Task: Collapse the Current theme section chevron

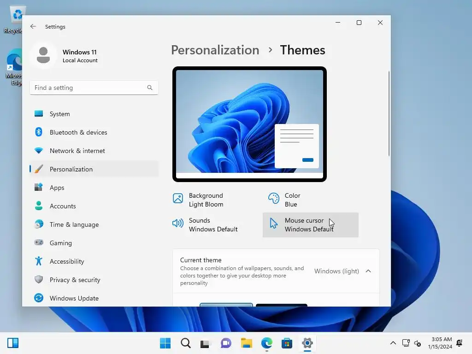Action: (x=368, y=271)
